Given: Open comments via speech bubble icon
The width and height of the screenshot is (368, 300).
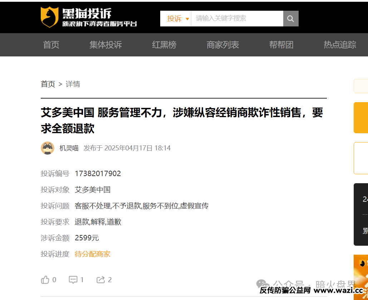Looking at the screenshot, I should coord(73,280).
